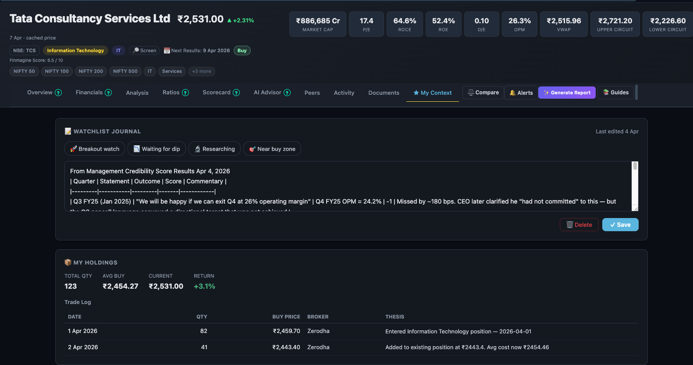Click the Ratios help question-mark icon
Image resolution: width=693 pixels, height=365 pixels.
click(185, 93)
